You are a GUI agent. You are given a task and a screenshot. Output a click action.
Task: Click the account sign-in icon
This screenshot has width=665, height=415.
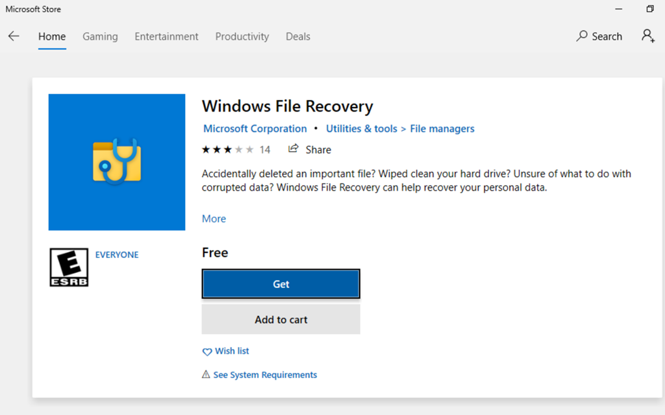[x=647, y=36]
